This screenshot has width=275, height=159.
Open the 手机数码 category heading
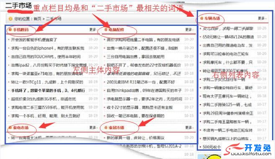click(x=21, y=30)
